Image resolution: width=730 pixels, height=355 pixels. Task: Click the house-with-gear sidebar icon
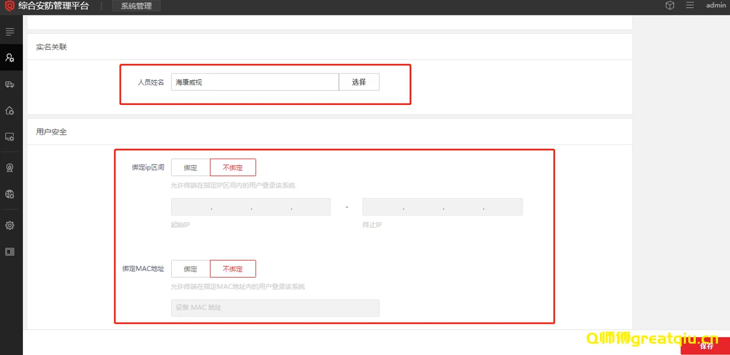pyautogui.click(x=10, y=111)
